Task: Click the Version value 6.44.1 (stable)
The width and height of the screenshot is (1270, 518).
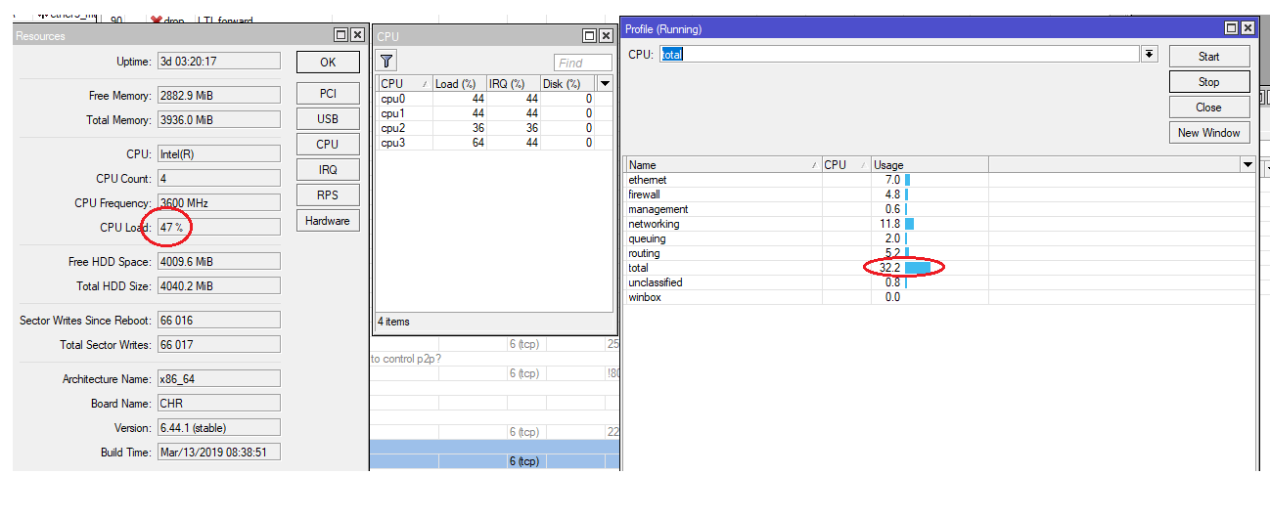Action: click(219, 428)
